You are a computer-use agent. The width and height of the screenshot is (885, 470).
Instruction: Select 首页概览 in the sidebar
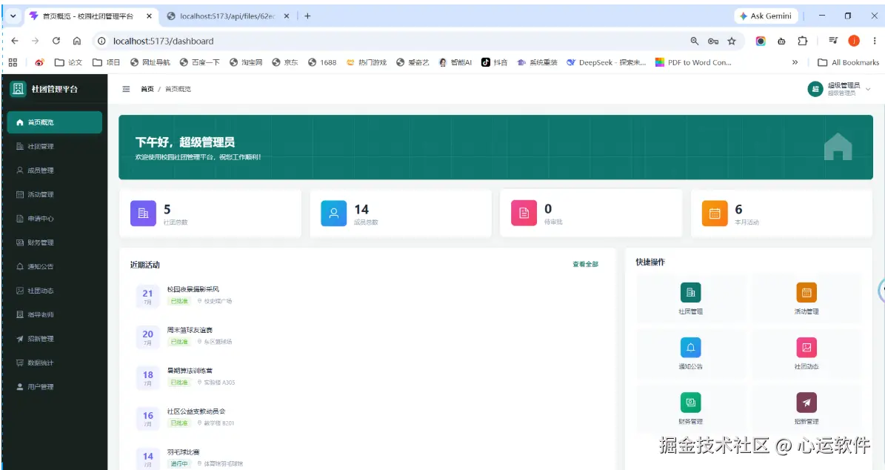(x=55, y=122)
